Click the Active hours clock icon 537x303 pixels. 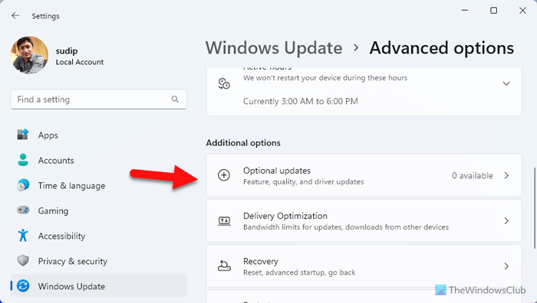pos(224,83)
